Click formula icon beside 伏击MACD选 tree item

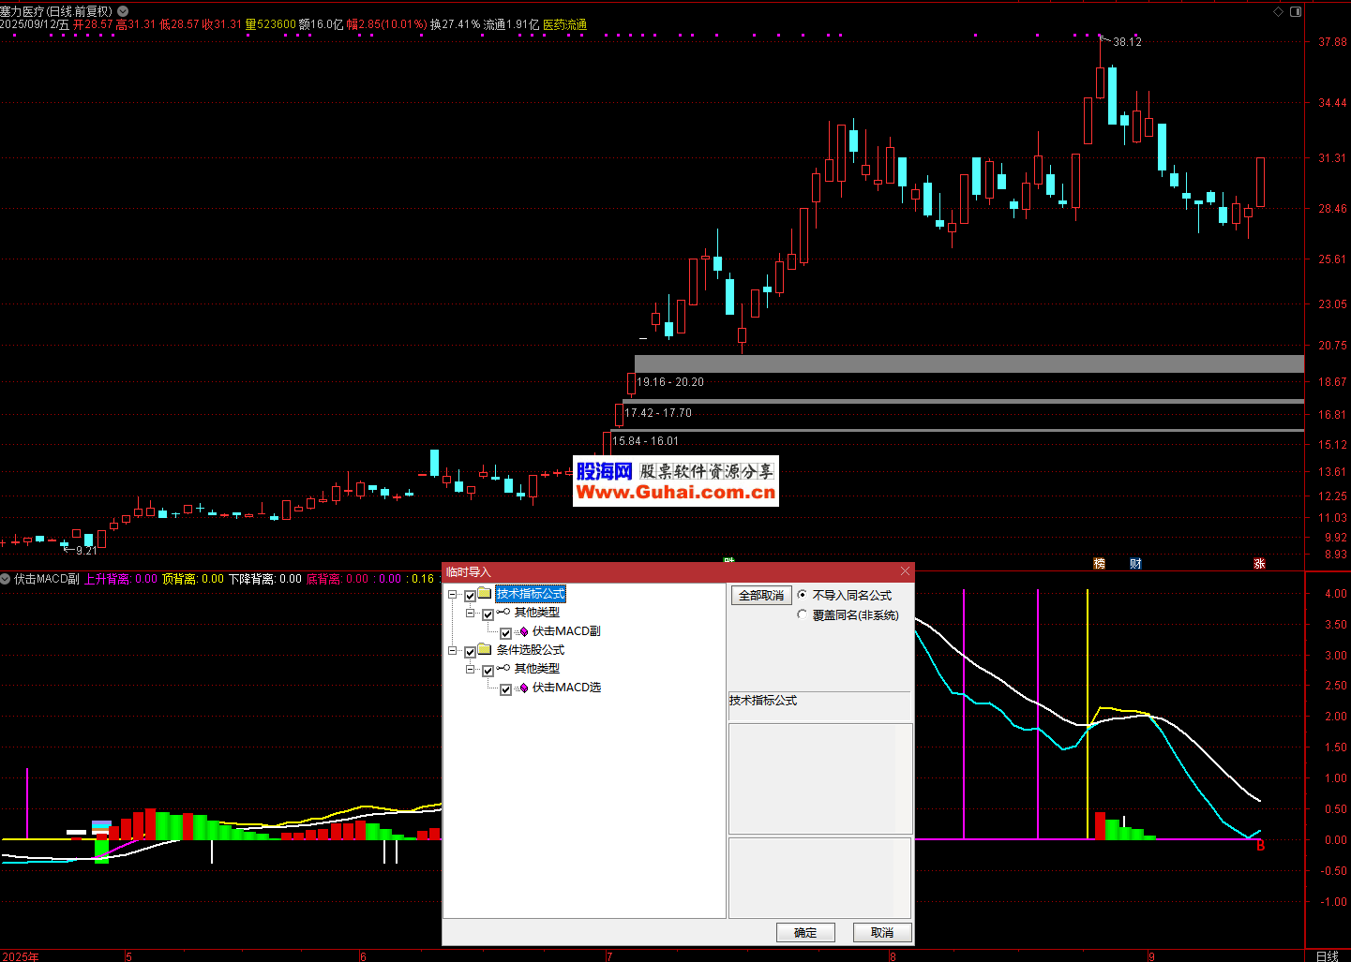coord(522,688)
